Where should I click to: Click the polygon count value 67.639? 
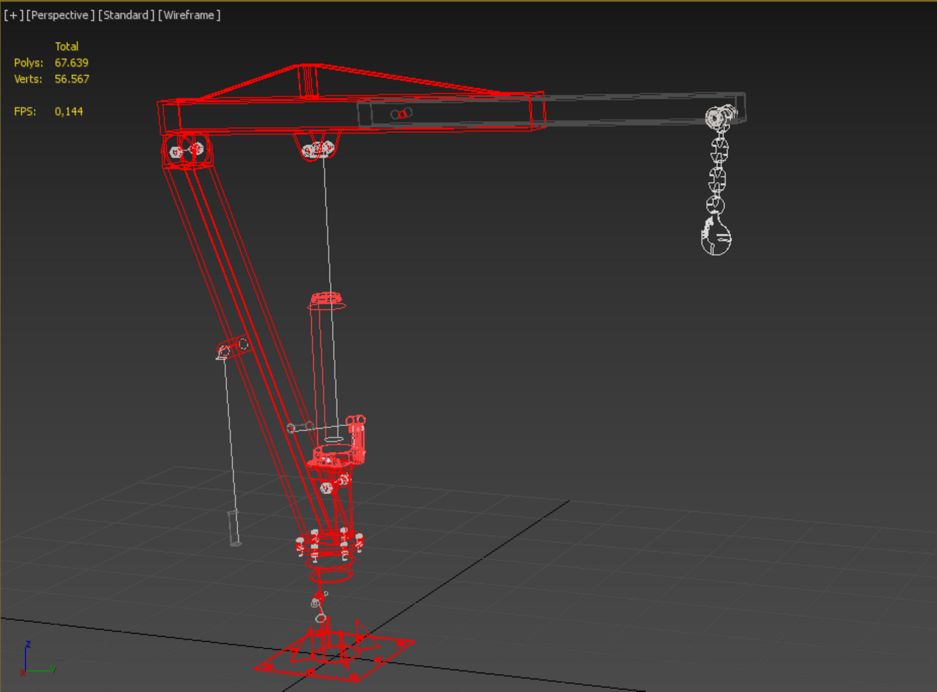tap(72, 63)
